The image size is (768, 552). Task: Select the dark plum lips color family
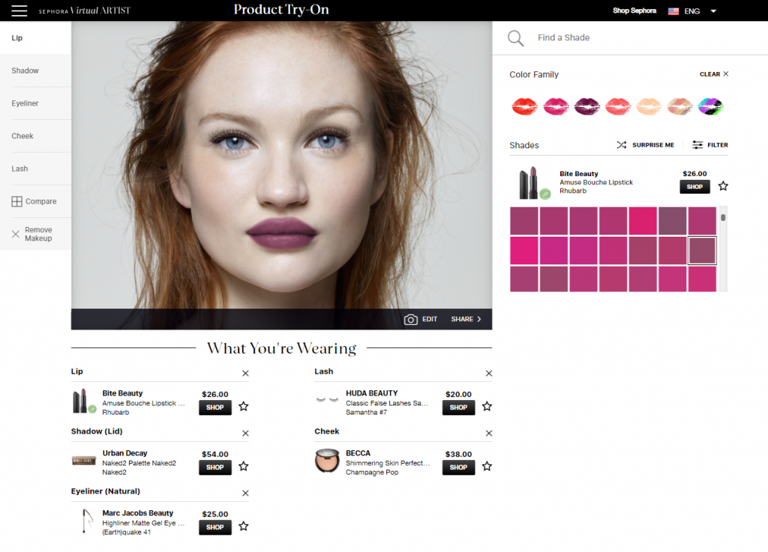[x=586, y=106]
